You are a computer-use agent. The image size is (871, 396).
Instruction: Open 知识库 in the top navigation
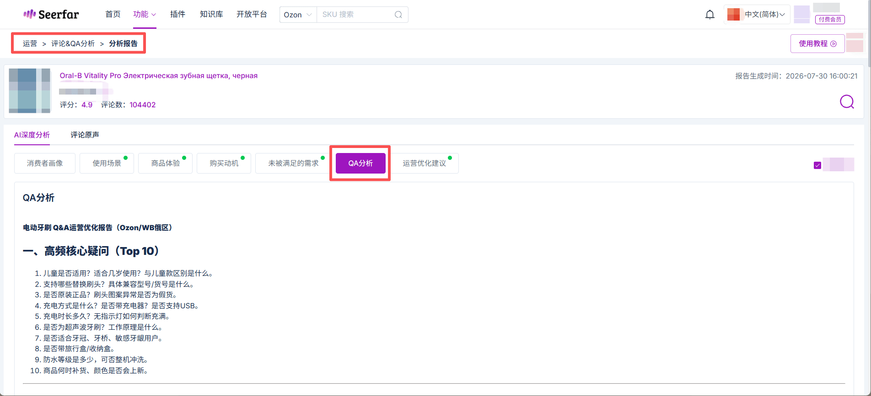coord(211,15)
